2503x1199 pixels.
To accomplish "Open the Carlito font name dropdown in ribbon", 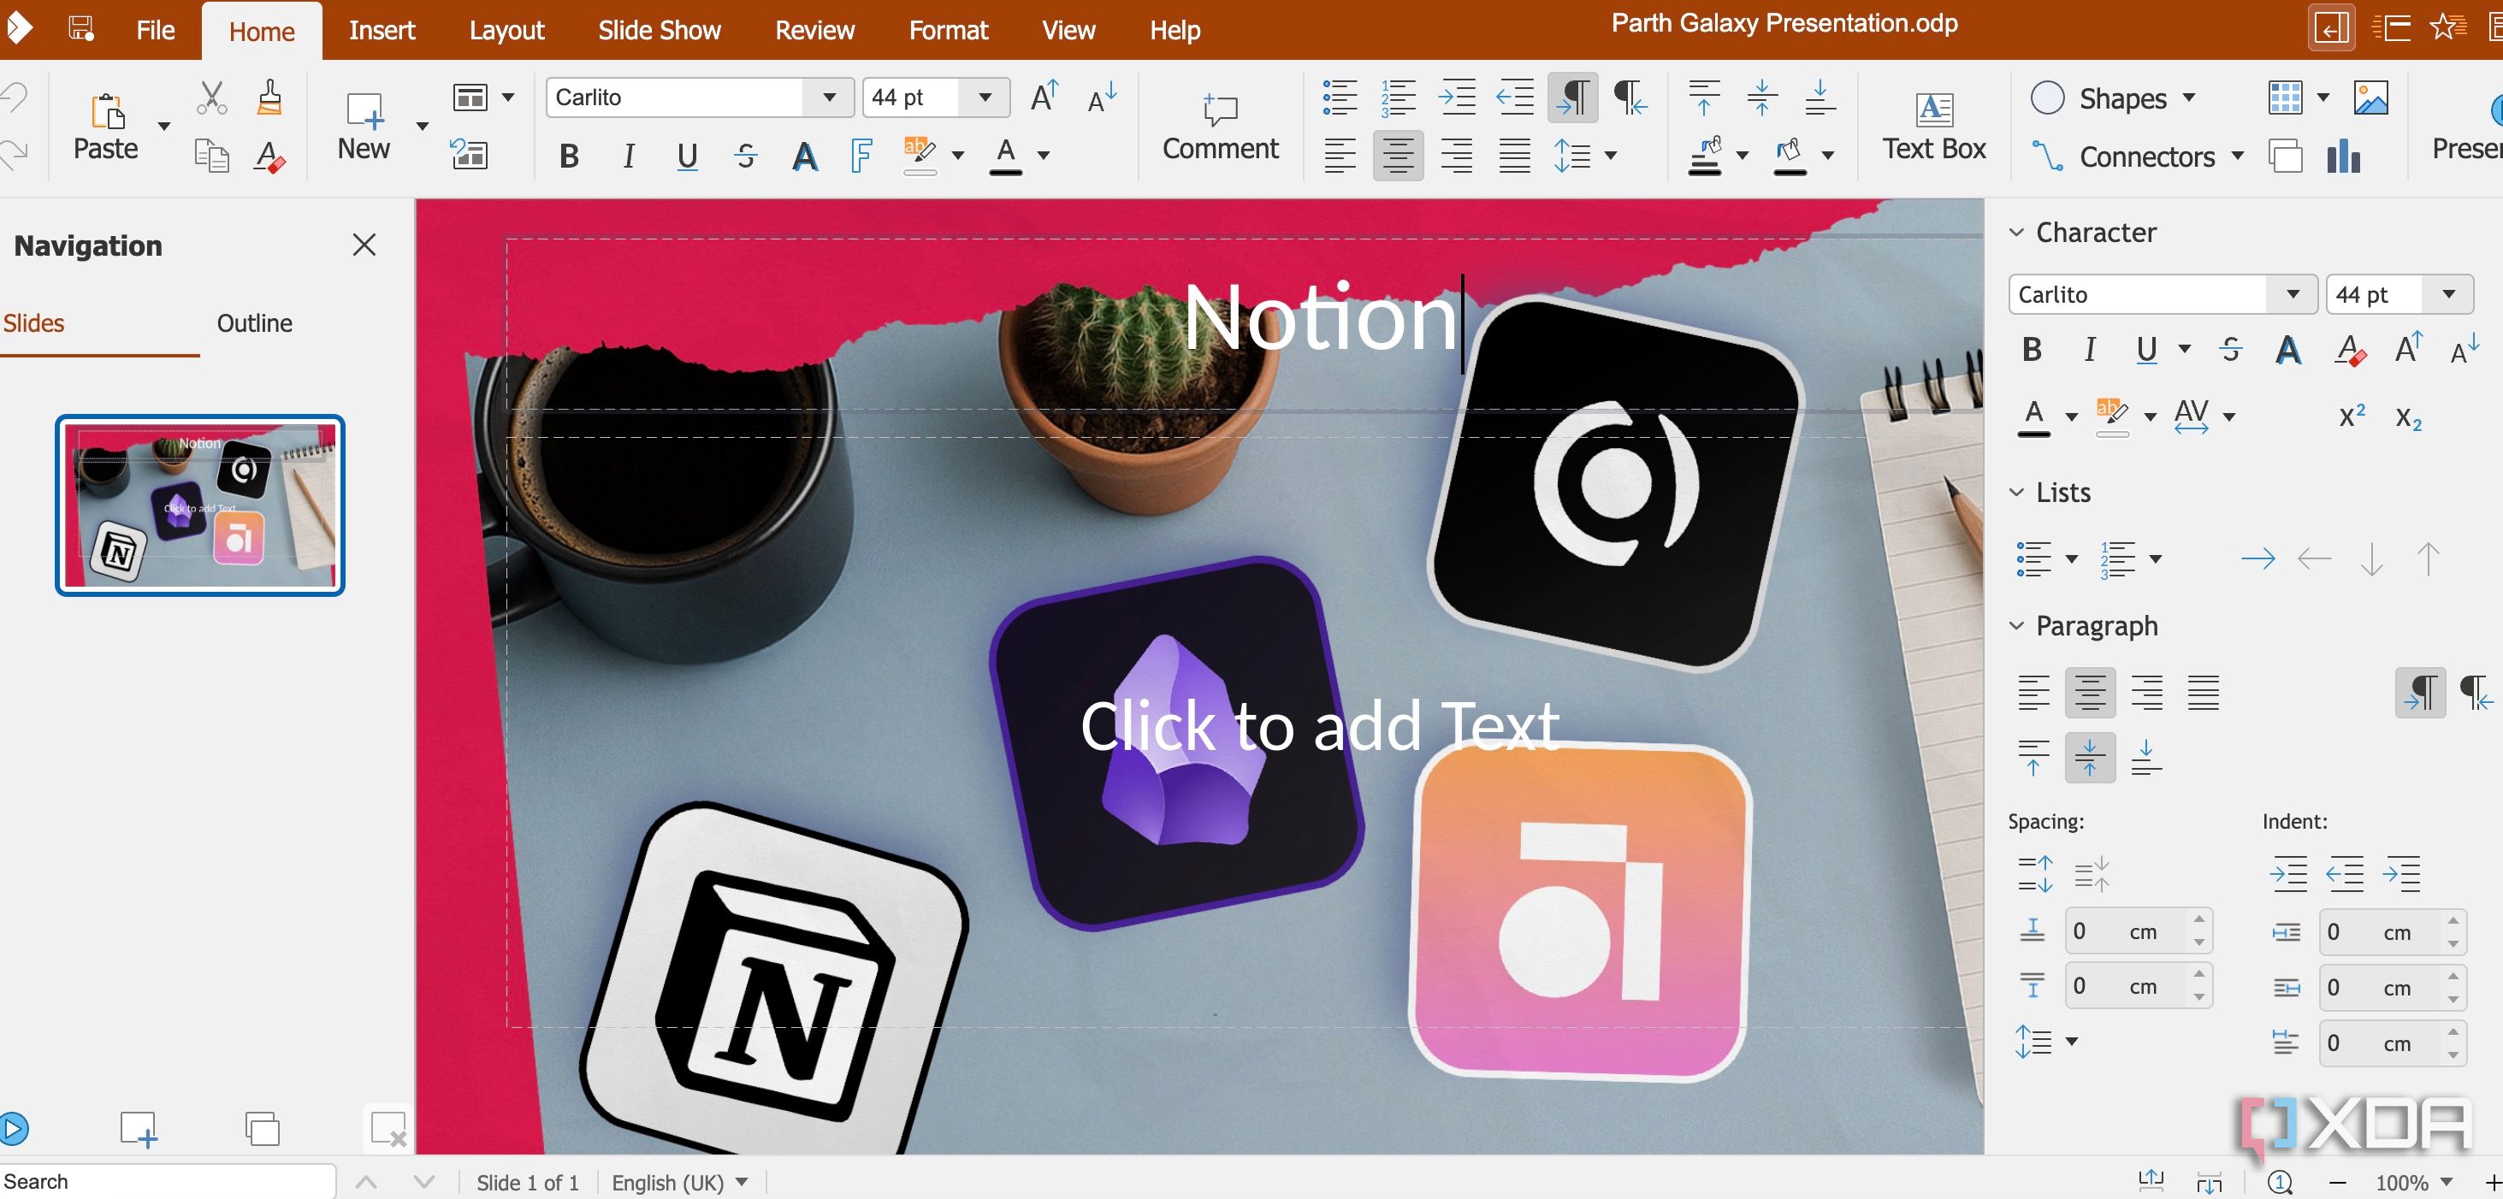I will 829,97.
